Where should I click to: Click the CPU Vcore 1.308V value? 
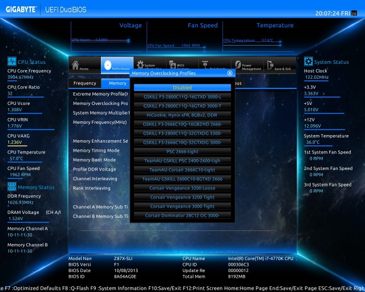coord(15,109)
